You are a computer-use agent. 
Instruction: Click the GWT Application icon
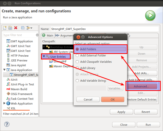click(x=8, y=41)
